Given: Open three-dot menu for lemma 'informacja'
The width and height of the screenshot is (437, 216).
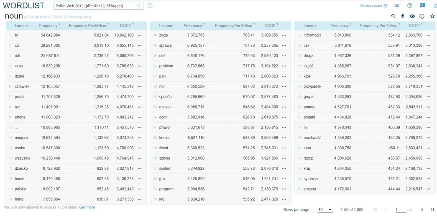Looking at the screenshot, I should coord(429,35).
